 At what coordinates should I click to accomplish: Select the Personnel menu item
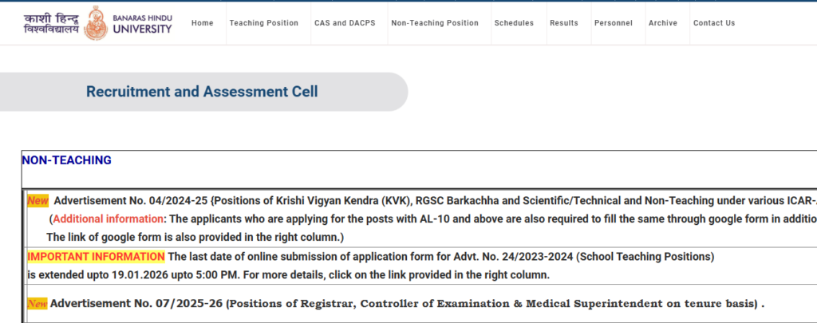coord(614,23)
